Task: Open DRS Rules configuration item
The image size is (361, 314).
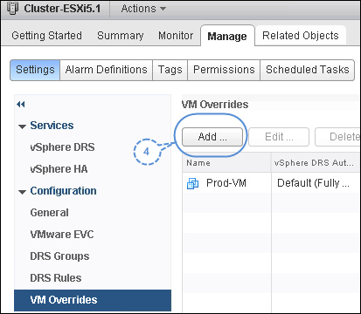Action: [56, 278]
